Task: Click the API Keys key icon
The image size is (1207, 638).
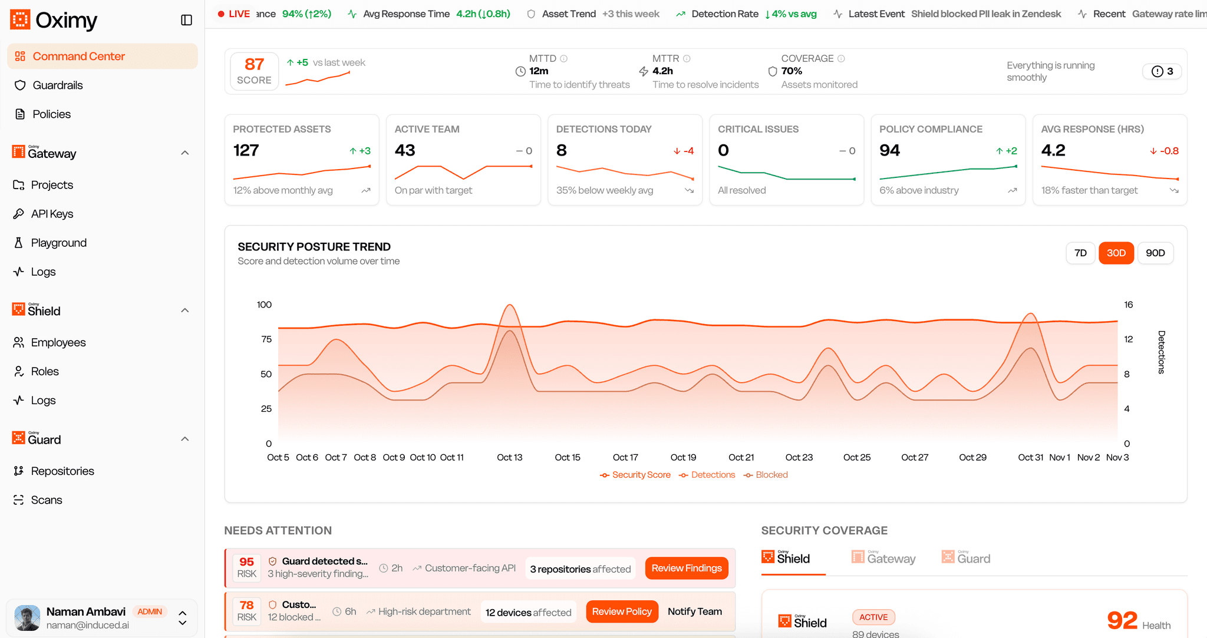Action: click(19, 214)
